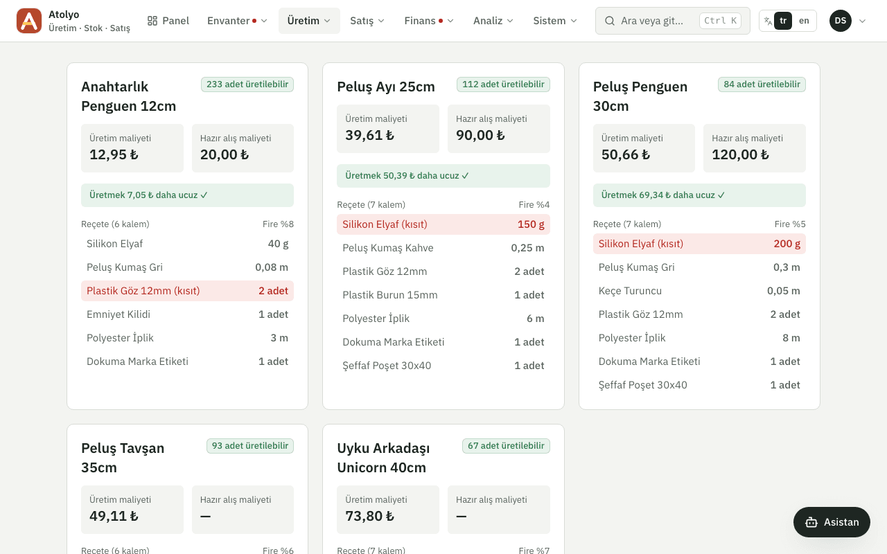This screenshot has width=887, height=554.
Task: Open the Analiz menu
Action: point(493,21)
